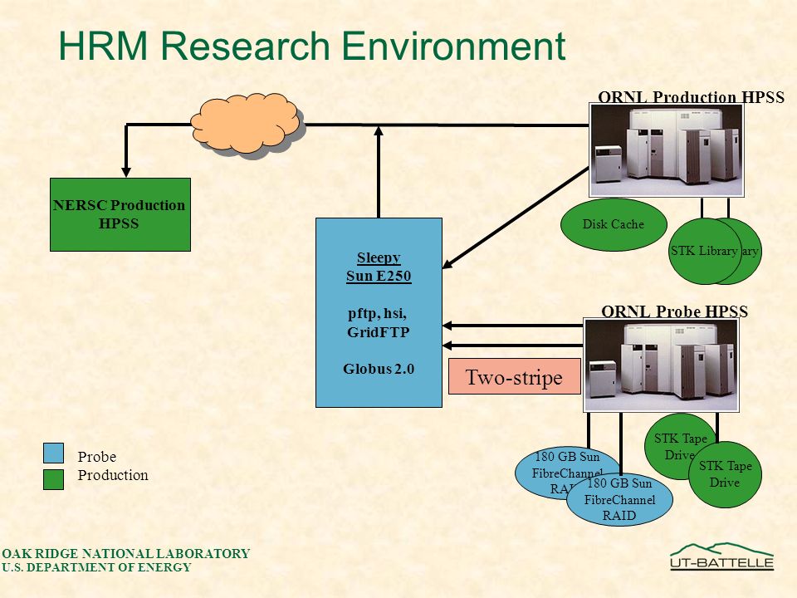Select the Two-stripe pink label box
Viewport: 797px width, 598px height.
click(x=515, y=376)
